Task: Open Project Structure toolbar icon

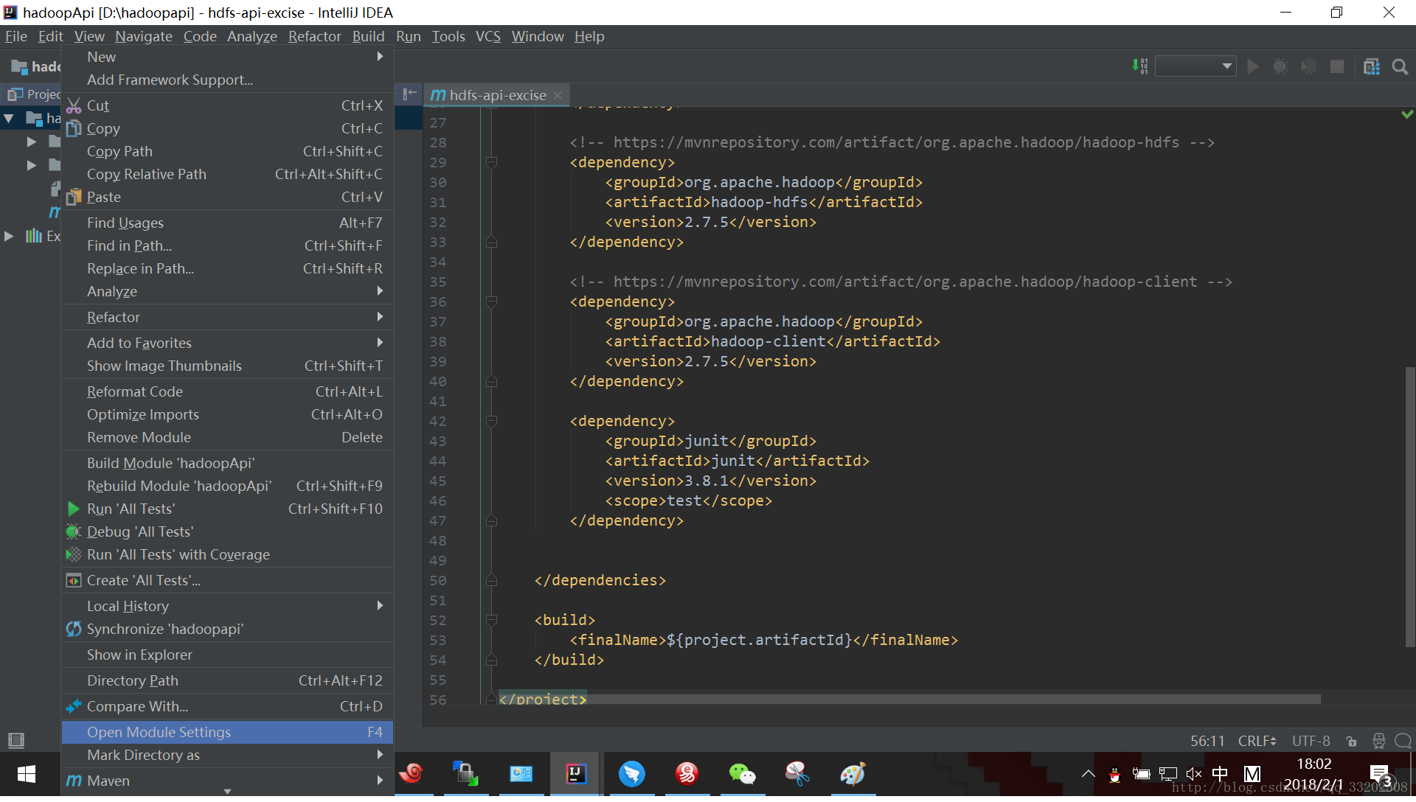Action: [x=1372, y=67]
